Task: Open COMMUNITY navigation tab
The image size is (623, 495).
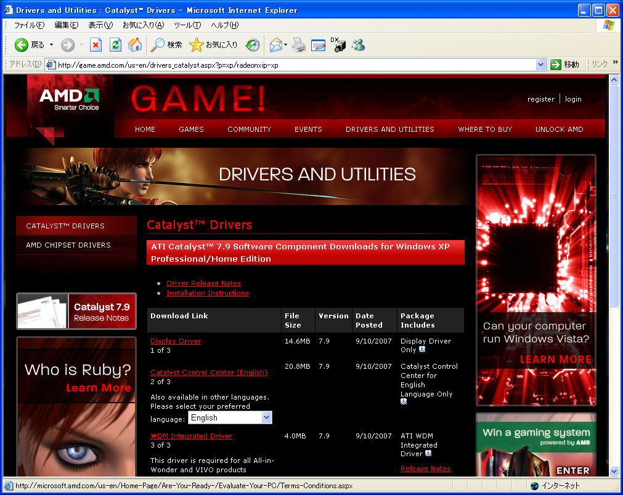Action: click(250, 129)
